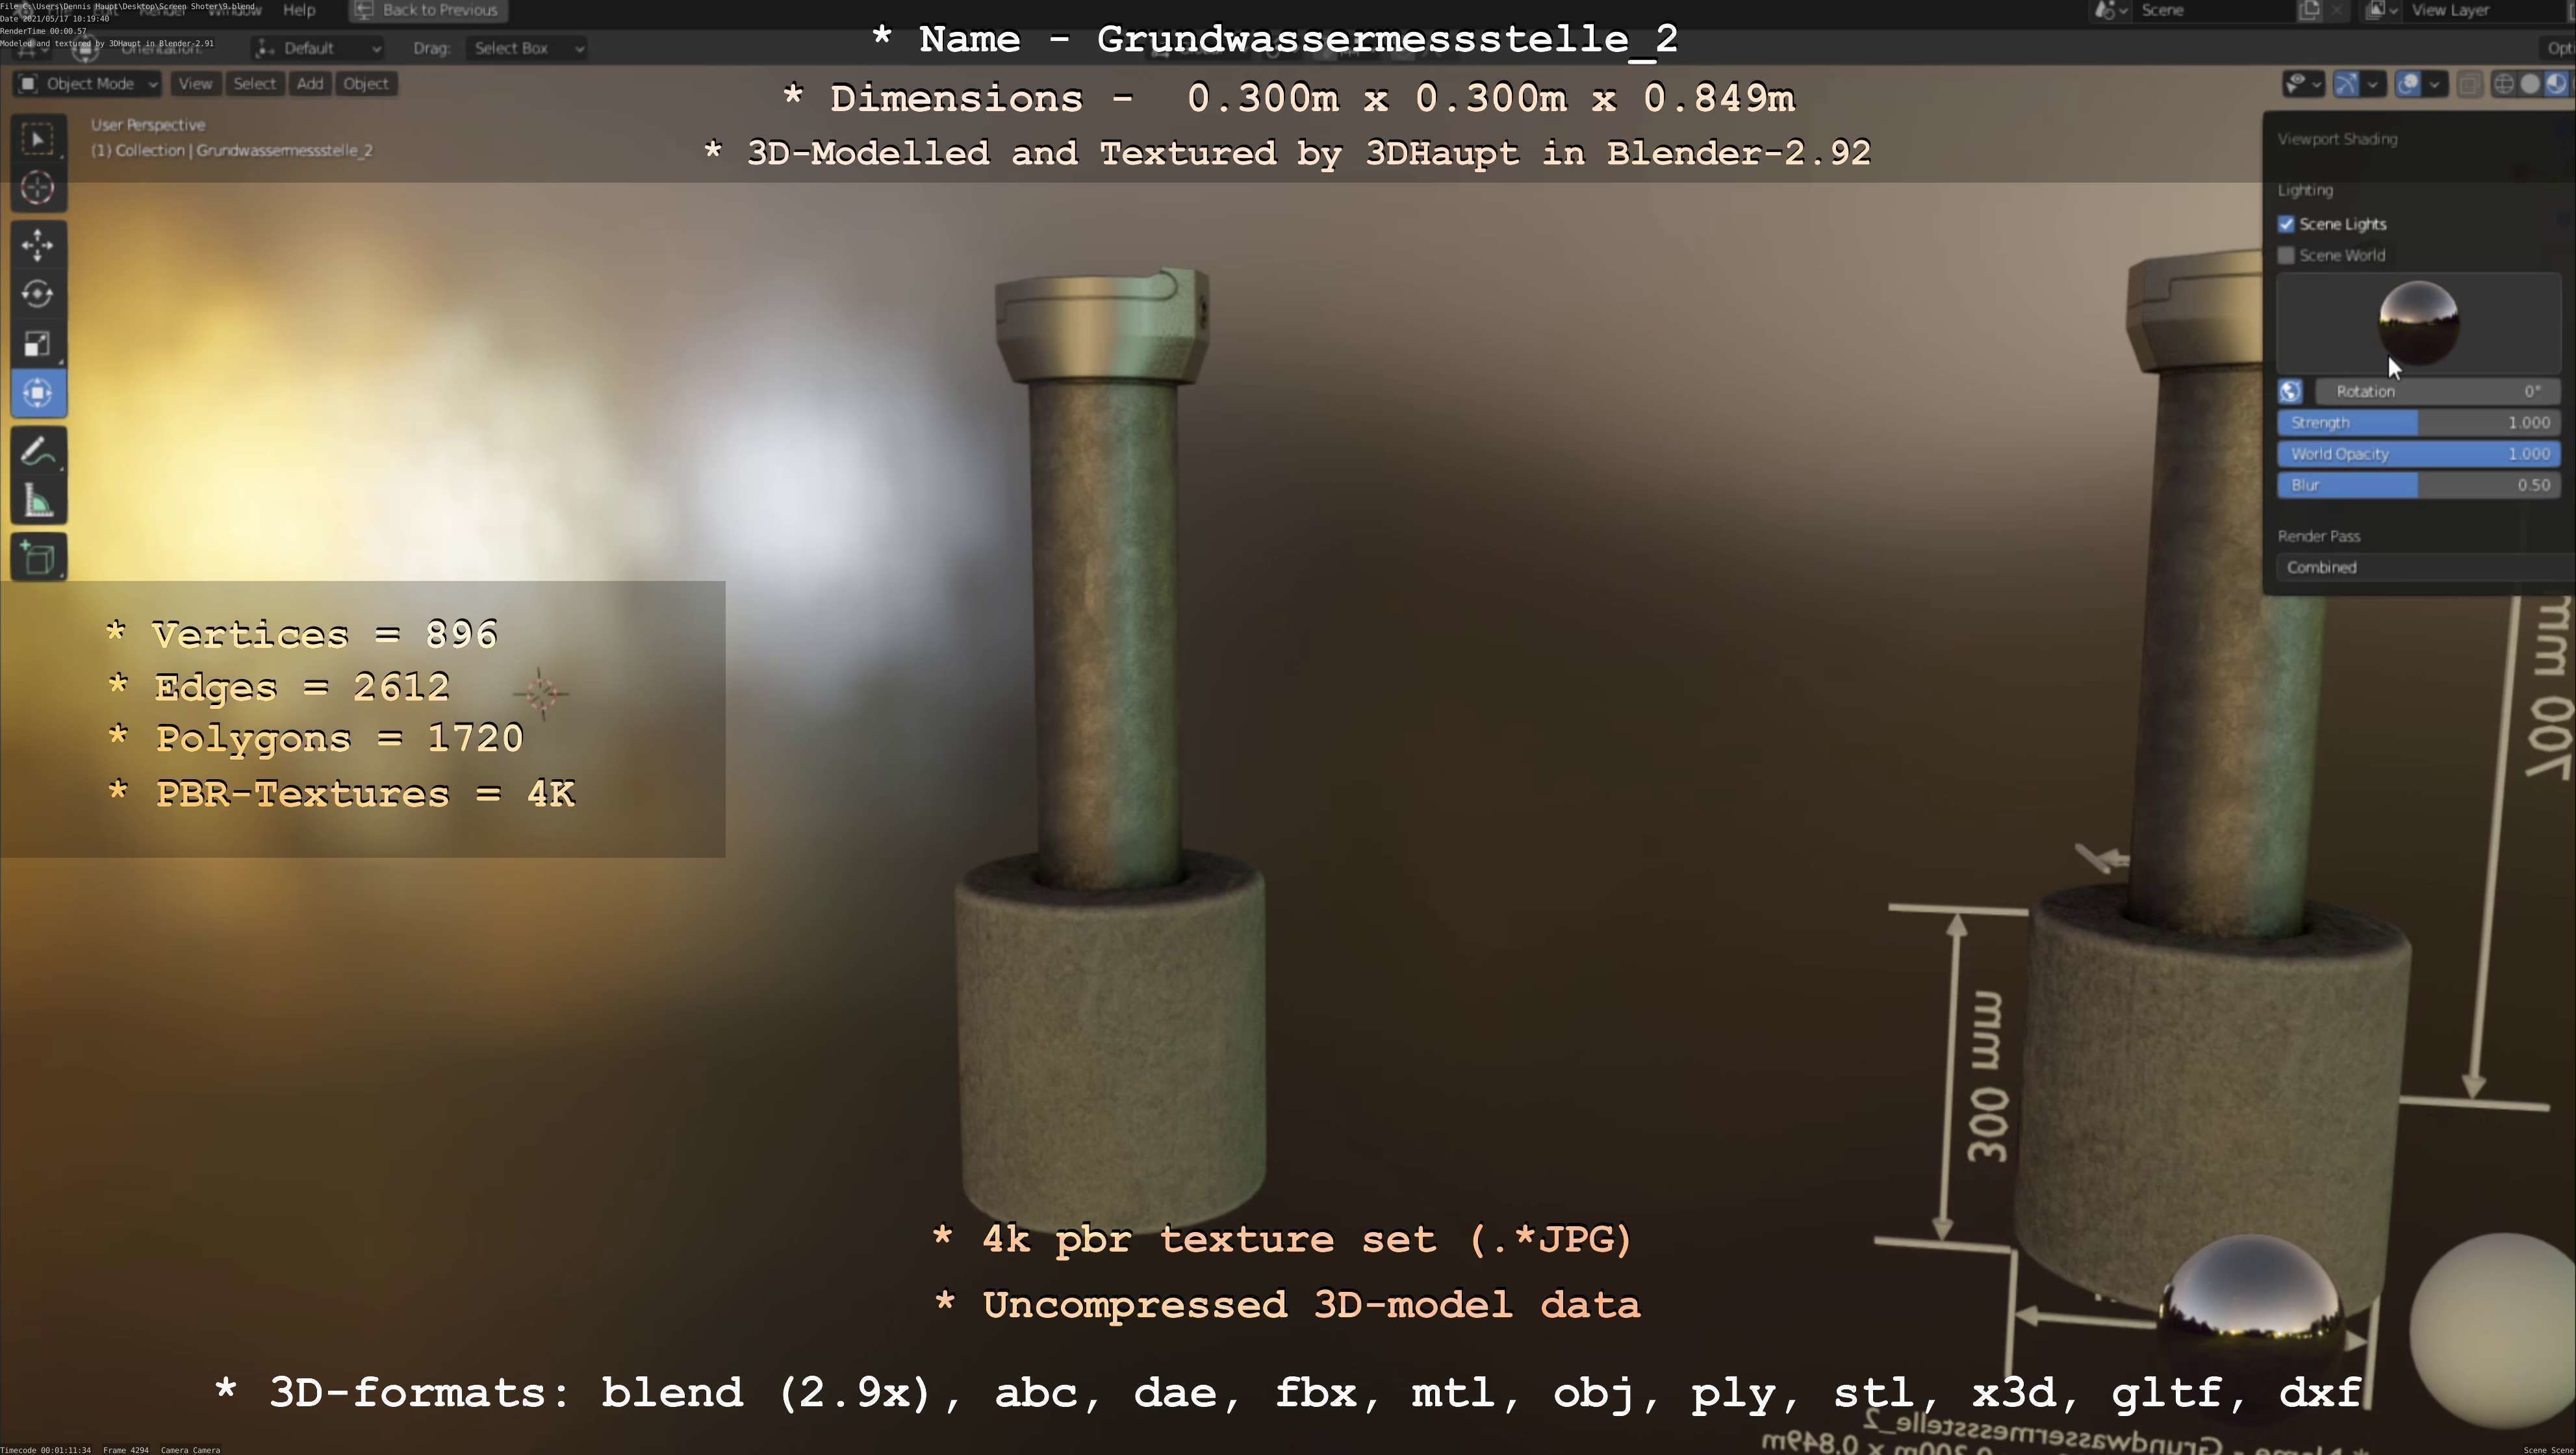This screenshot has width=2576, height=1455.
Task: Open the Add menu
Action: coord(310,84)
